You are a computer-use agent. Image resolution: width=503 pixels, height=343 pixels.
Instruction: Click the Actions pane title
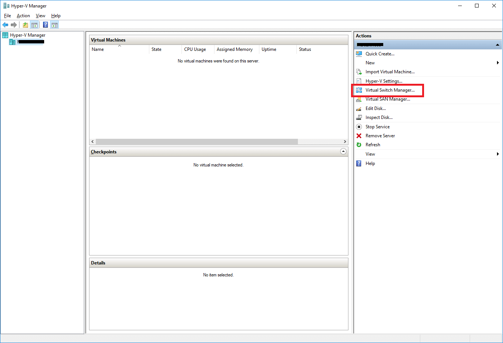tap(363, 36)
